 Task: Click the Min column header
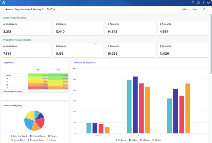point(38,70)
